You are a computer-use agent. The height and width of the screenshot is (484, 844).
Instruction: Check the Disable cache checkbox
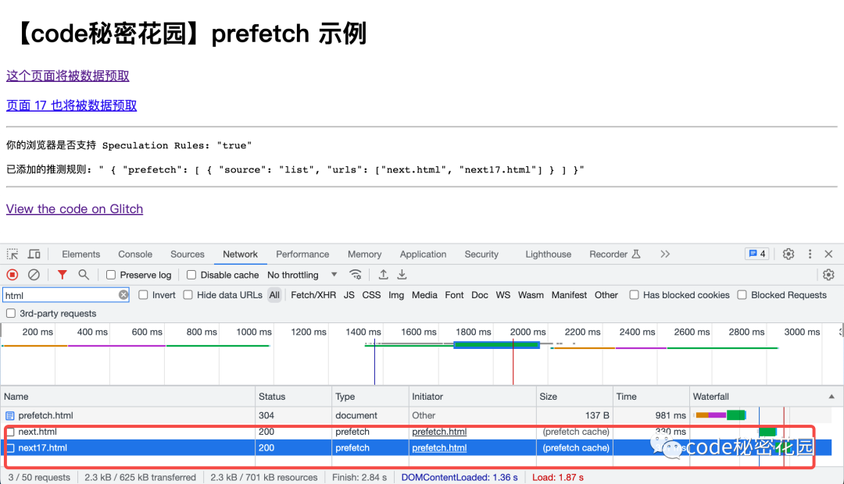191,274
